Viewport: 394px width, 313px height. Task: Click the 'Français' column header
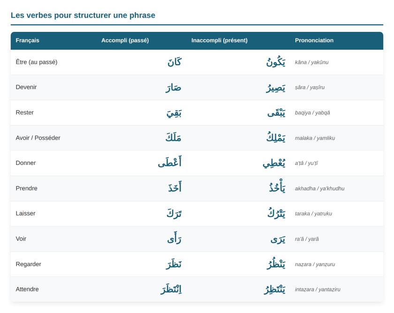coord(27,40)
